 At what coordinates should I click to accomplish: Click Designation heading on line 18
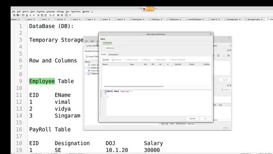[x=72, y=143]
